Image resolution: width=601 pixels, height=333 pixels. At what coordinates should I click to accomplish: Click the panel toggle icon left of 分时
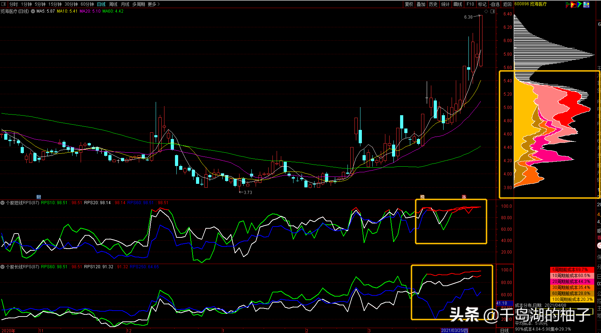(x=4, y=4)
